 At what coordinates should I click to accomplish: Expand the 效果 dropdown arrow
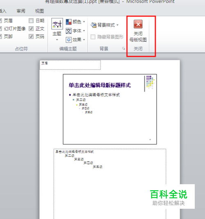pos(84,40)
